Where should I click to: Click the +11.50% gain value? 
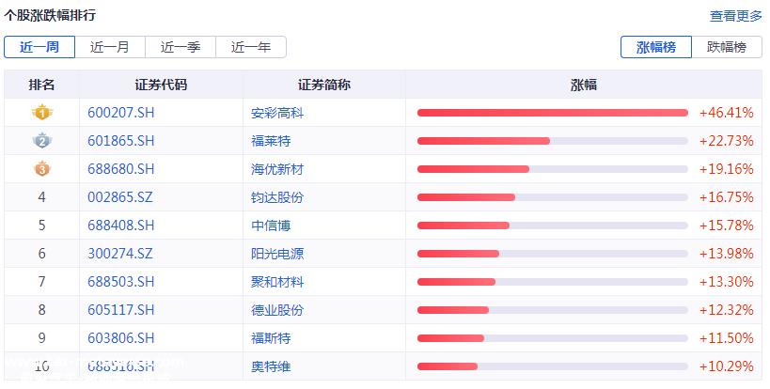point(727,338)
